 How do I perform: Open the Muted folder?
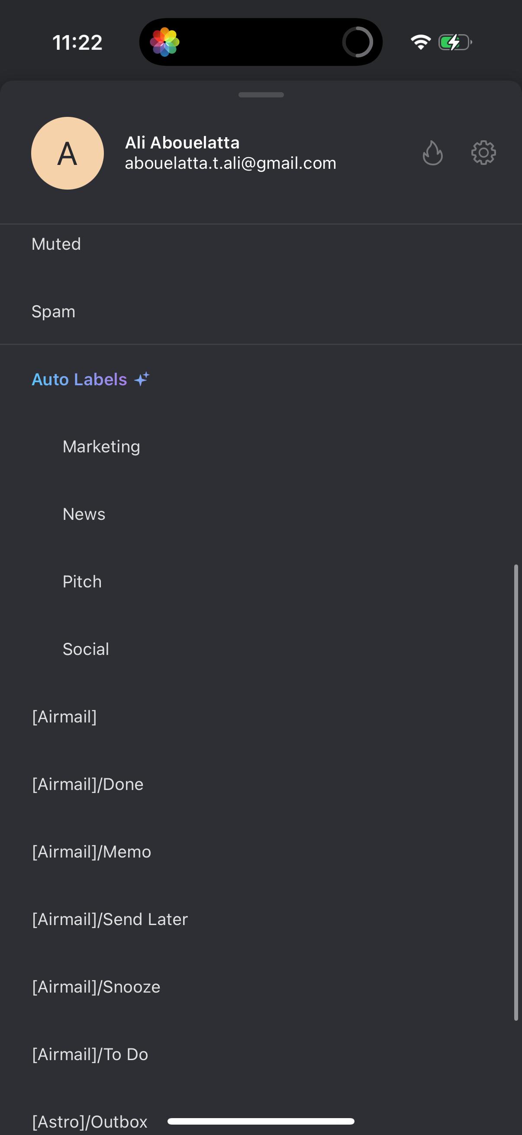56,244
